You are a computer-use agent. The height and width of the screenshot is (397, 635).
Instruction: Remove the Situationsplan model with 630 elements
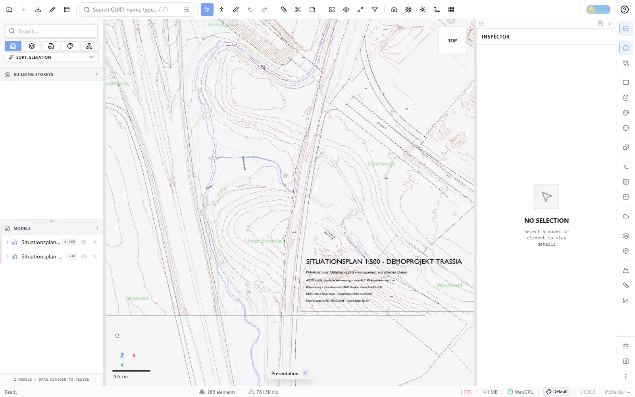(x=95, y=256)
